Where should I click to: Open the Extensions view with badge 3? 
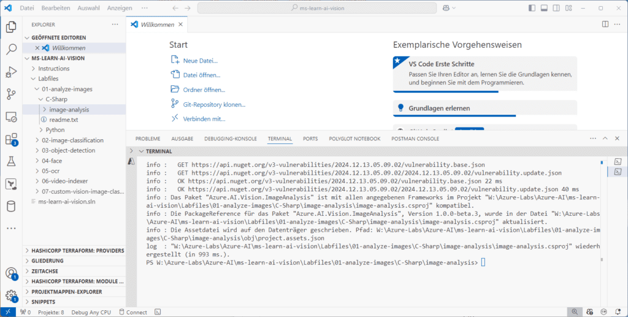pyautogui.click(x=11, y=139)
